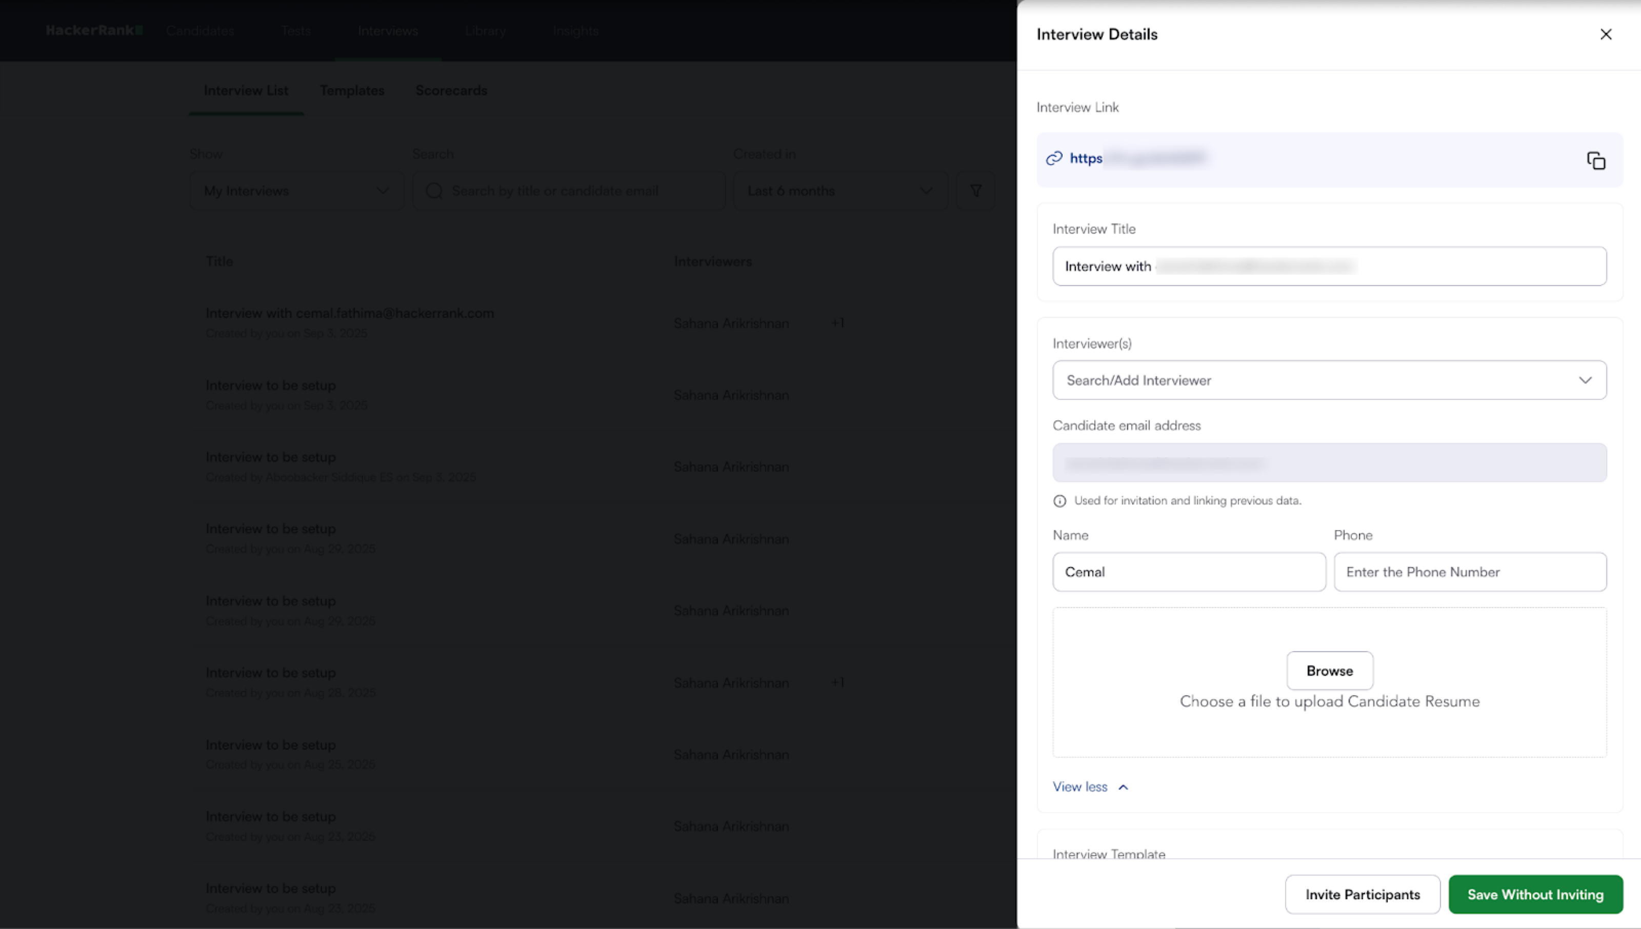Click the search magnifier icon in the interview list
This screenshot has height=929, width=1641.
[x=434, y=191]
